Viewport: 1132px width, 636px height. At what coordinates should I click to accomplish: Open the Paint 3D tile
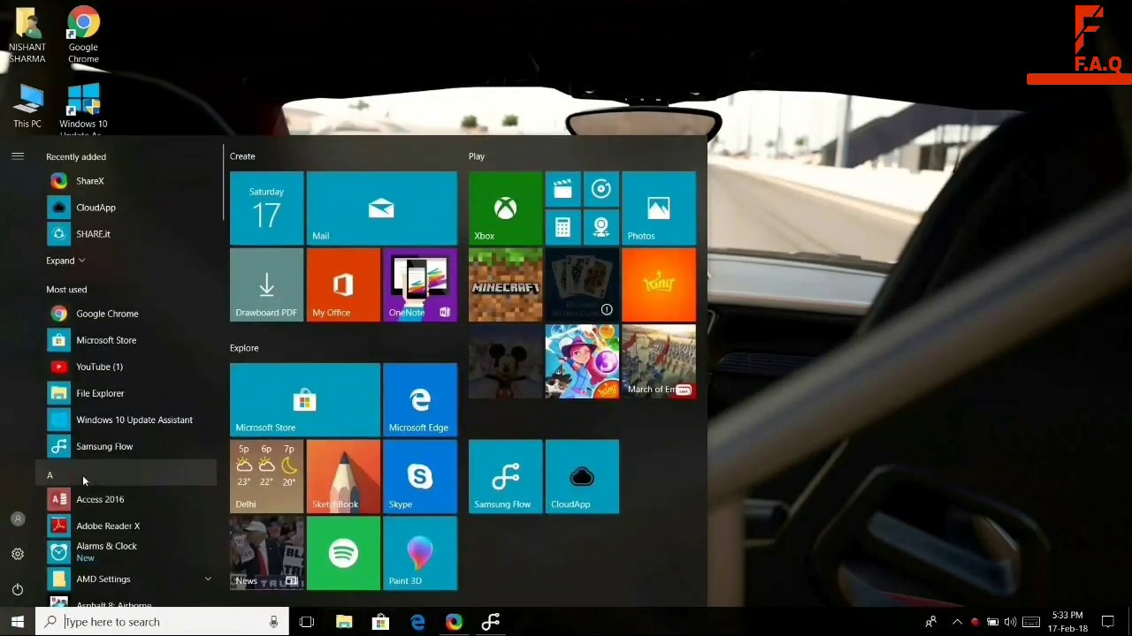click(420, 554)
